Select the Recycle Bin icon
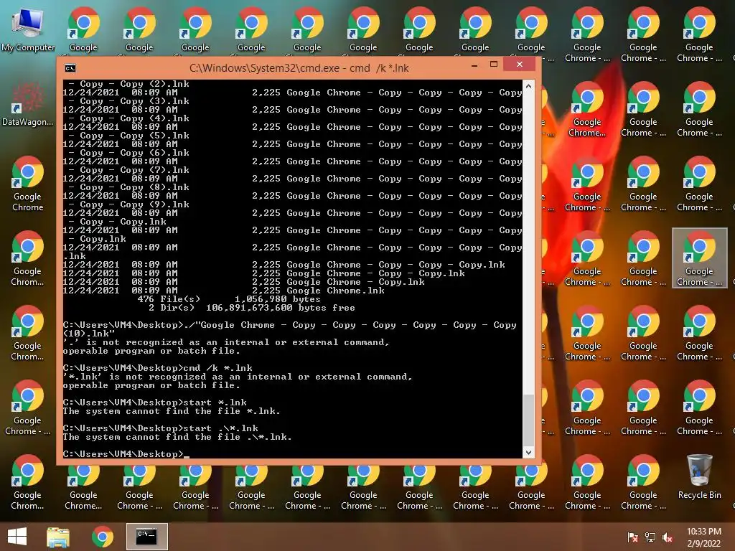Image resolution: width=735 pixels, height=551 pixels. [x=699, y=477]
